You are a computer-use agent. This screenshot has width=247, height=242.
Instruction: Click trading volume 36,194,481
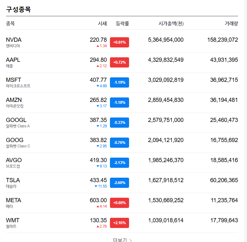pyautogui.click(x=224, y=100)
